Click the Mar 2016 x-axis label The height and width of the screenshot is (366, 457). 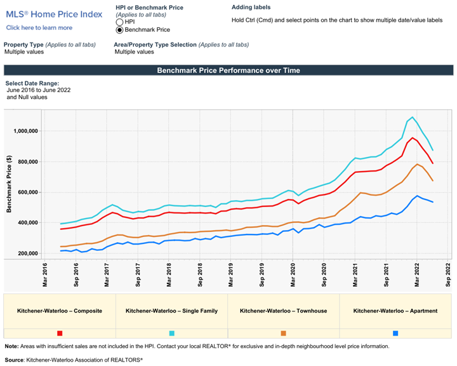point(44,275)
